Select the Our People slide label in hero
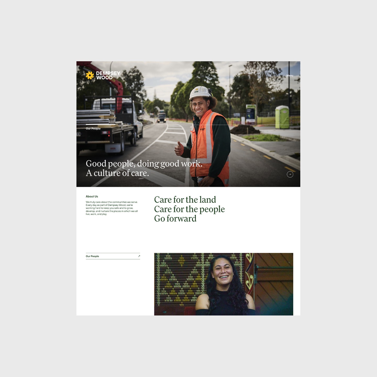 [x=93, y=129]
